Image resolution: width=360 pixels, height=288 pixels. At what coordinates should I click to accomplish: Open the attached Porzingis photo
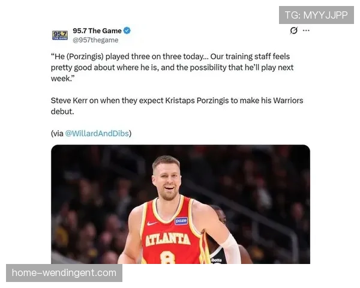[181, 204]
